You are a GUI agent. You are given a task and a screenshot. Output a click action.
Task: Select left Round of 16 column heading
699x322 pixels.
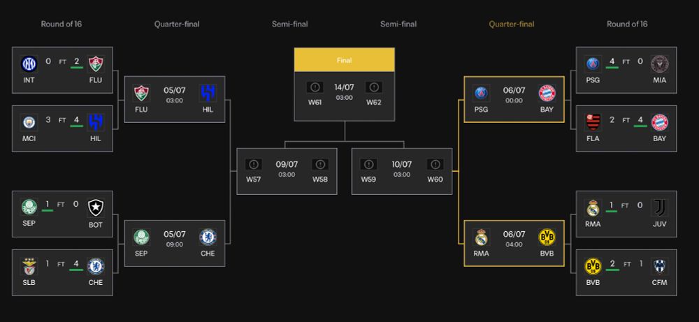pyautogui.click(x=62, y=24)
